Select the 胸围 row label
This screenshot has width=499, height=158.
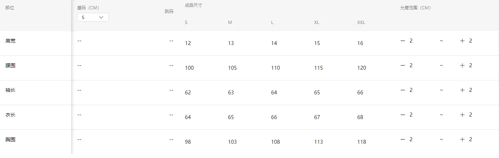[10, 140]
